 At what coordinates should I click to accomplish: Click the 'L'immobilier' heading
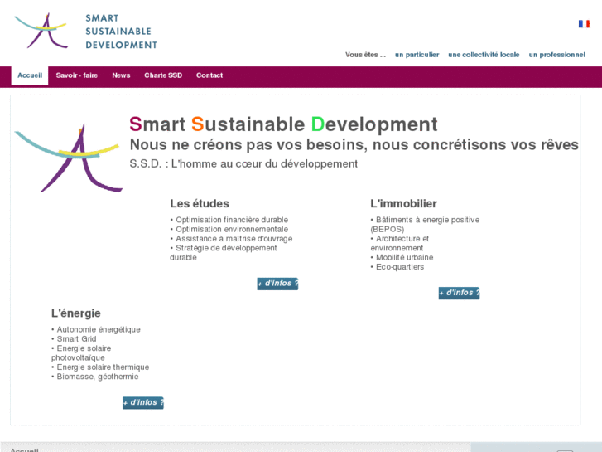pos(403,203)
